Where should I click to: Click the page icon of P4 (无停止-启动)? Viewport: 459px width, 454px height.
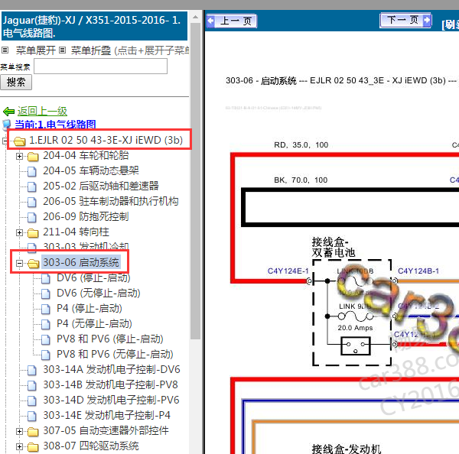point(46,324)
